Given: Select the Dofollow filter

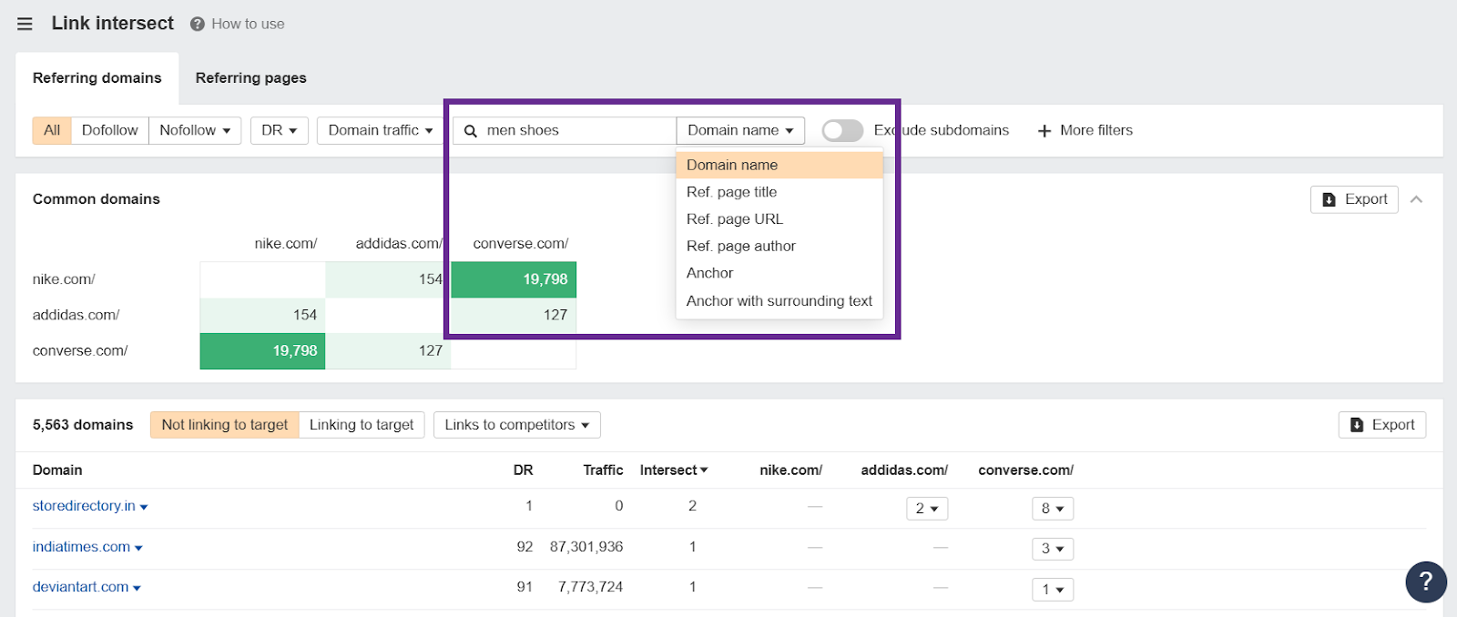Looking at the screenshot, I should pos(109,130).
